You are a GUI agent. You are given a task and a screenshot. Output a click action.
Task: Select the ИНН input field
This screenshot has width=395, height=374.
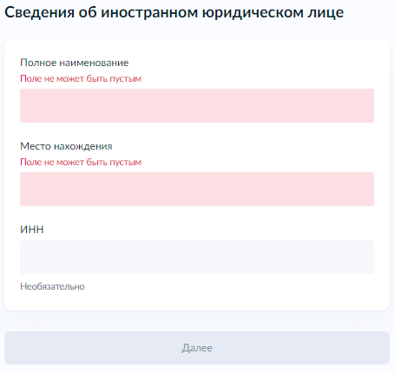(197, 257)
